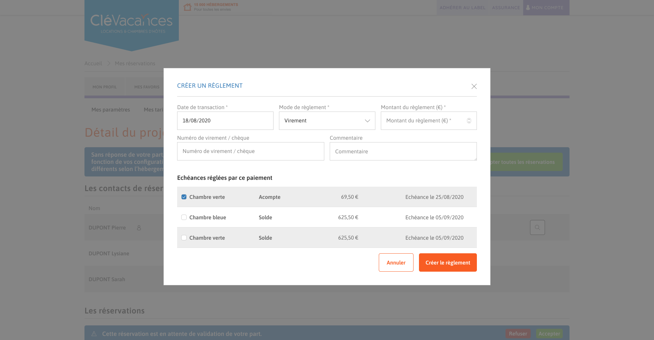The image size is (654, 340).
Task: Click the Refuser button
Action: (x=518, y=334)
